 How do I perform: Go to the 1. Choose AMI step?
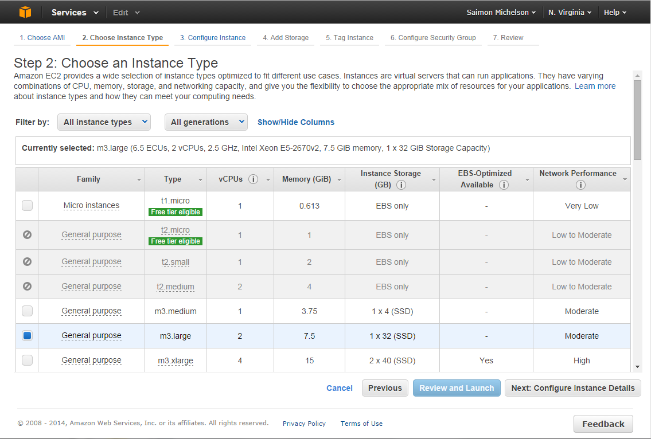42,38
